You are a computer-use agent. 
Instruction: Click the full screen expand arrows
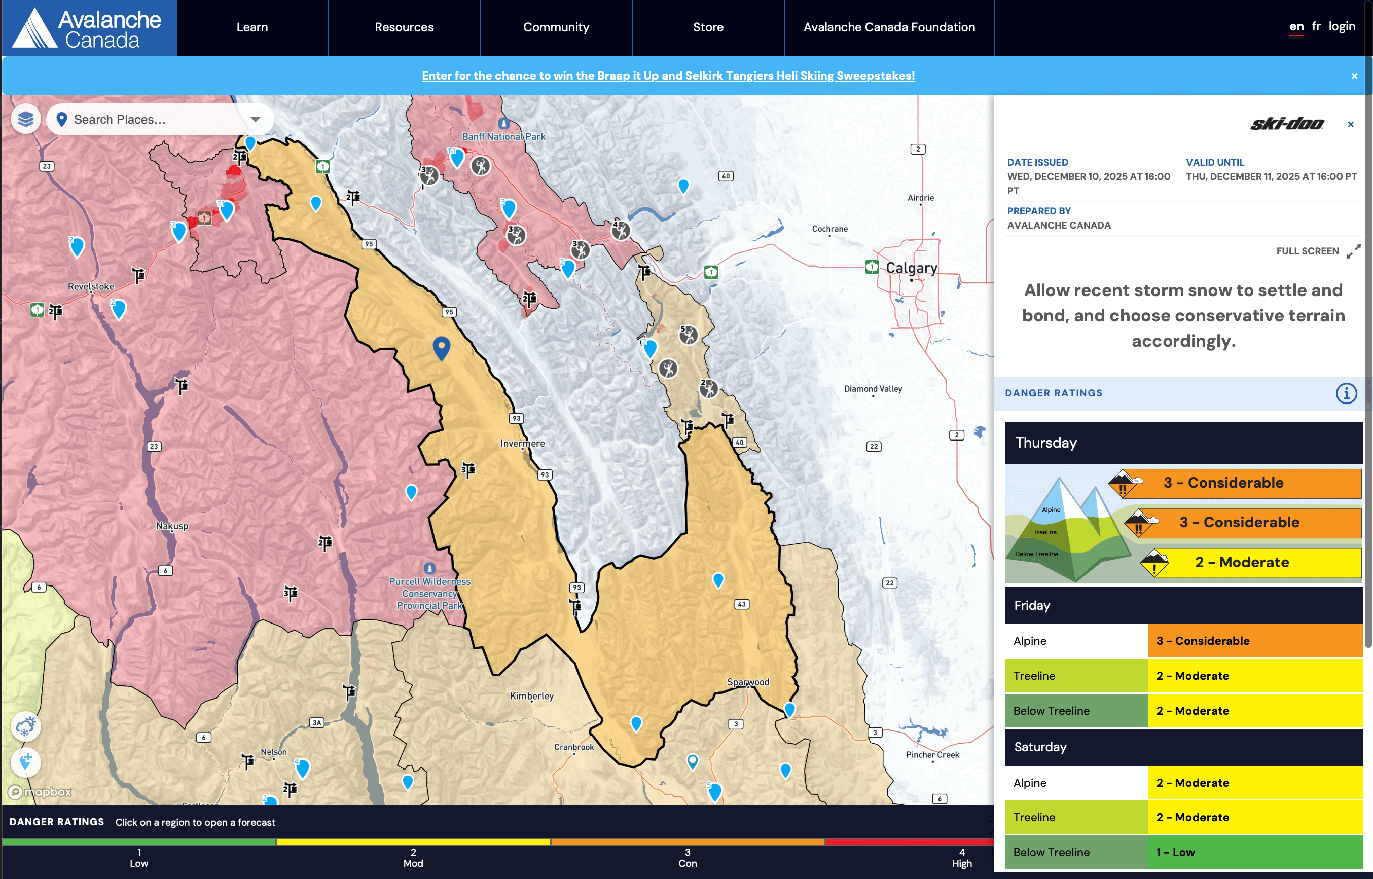(1353, 252)
